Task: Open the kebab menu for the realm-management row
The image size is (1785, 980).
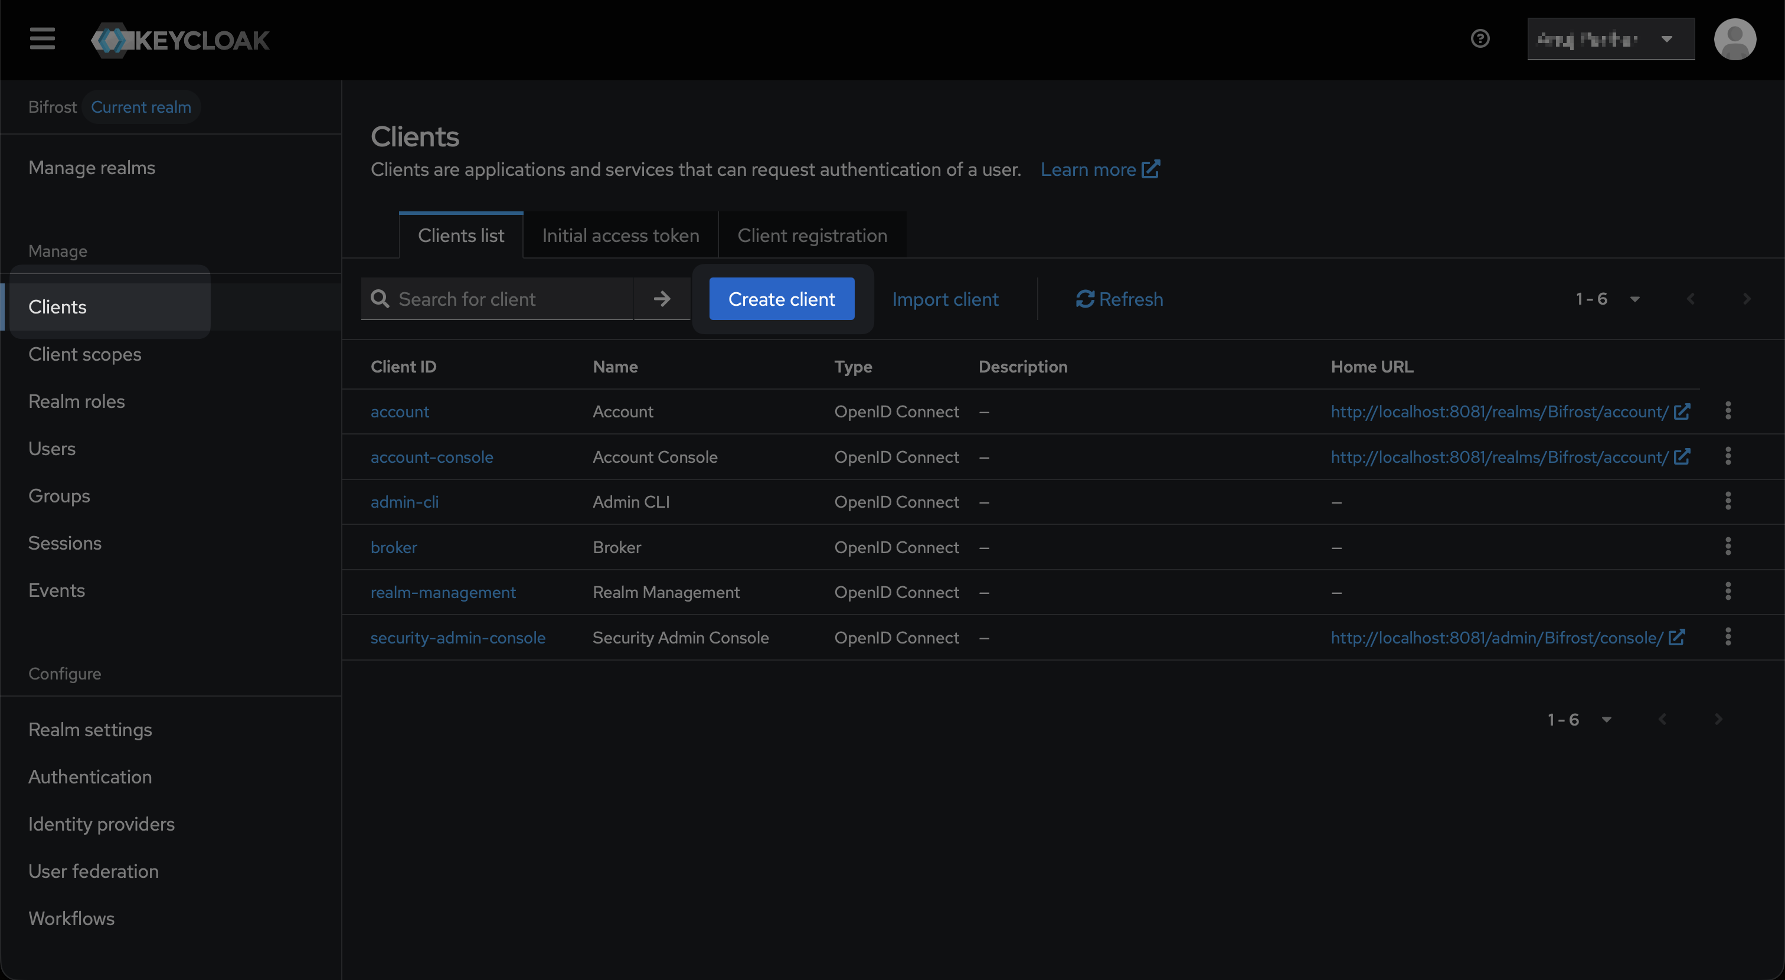Action: (1728, 592)
